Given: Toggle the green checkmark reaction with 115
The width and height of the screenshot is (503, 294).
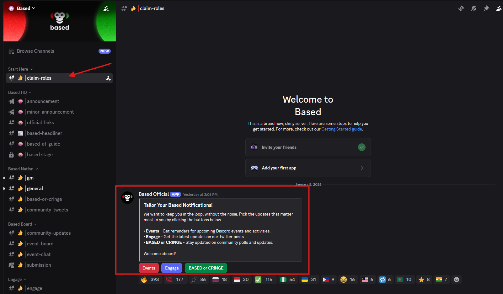Looking at the screenshot, I should point(264,280).
